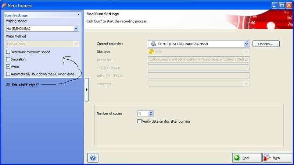294x165 pixels.
Task: Click the 'Write Method' label
Action: 16,36
